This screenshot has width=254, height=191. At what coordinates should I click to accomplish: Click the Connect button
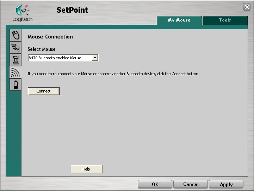coord(44,91)
